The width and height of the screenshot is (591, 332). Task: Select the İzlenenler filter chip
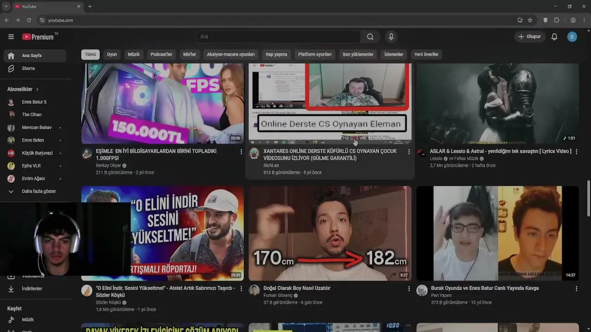coord(394,54)
